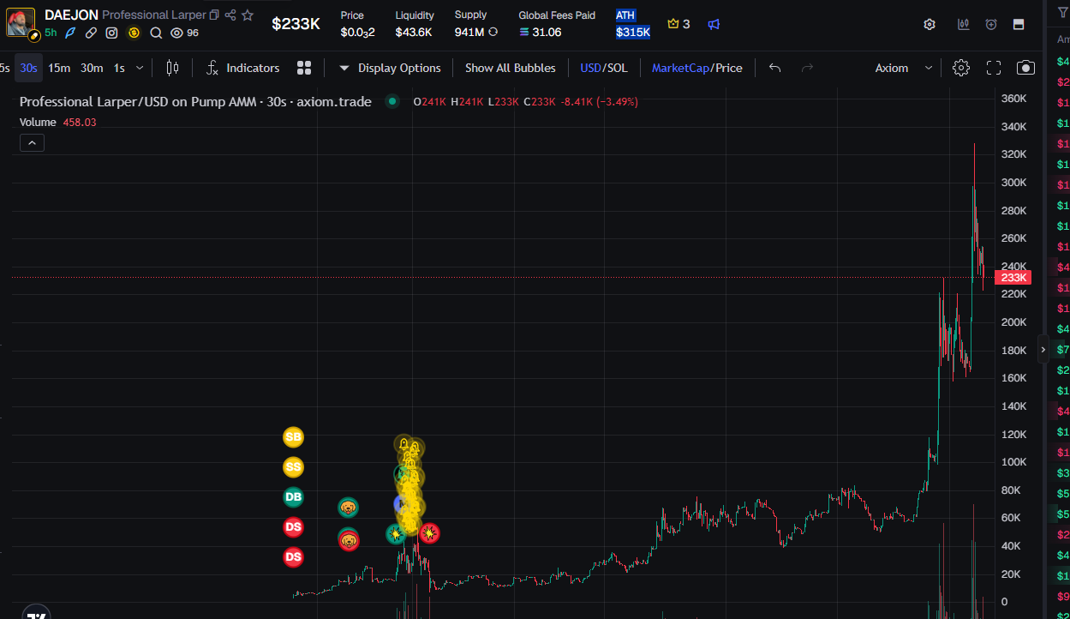
Task: Click the red 233K price label on axis
Action: point(1013,278)
